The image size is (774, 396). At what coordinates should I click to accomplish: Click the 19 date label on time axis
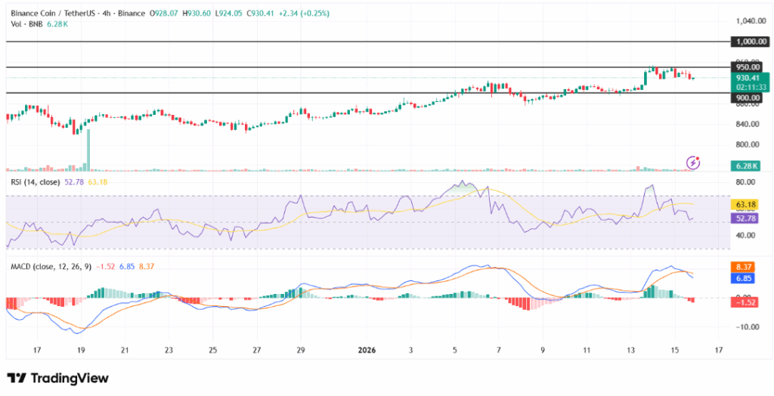pyautogui.click(x=82, y=351)
